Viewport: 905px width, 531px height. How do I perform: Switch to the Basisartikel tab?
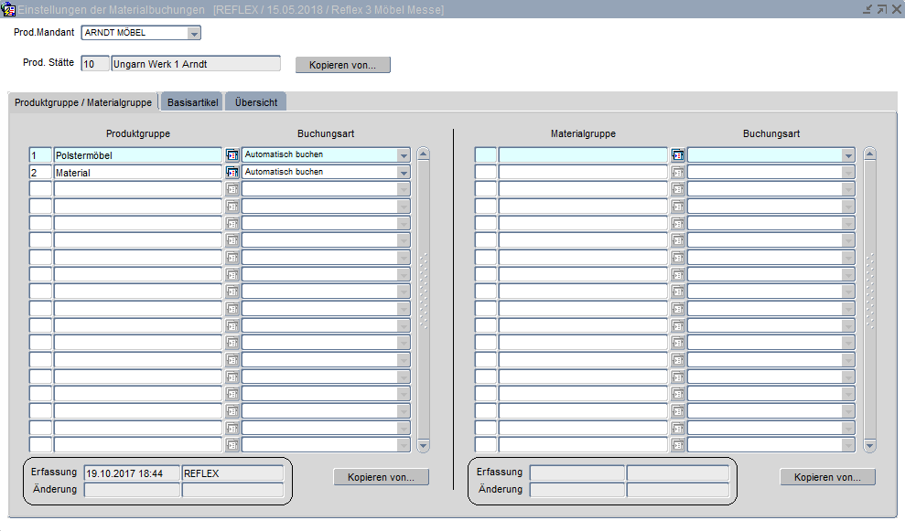pos(192,102)
